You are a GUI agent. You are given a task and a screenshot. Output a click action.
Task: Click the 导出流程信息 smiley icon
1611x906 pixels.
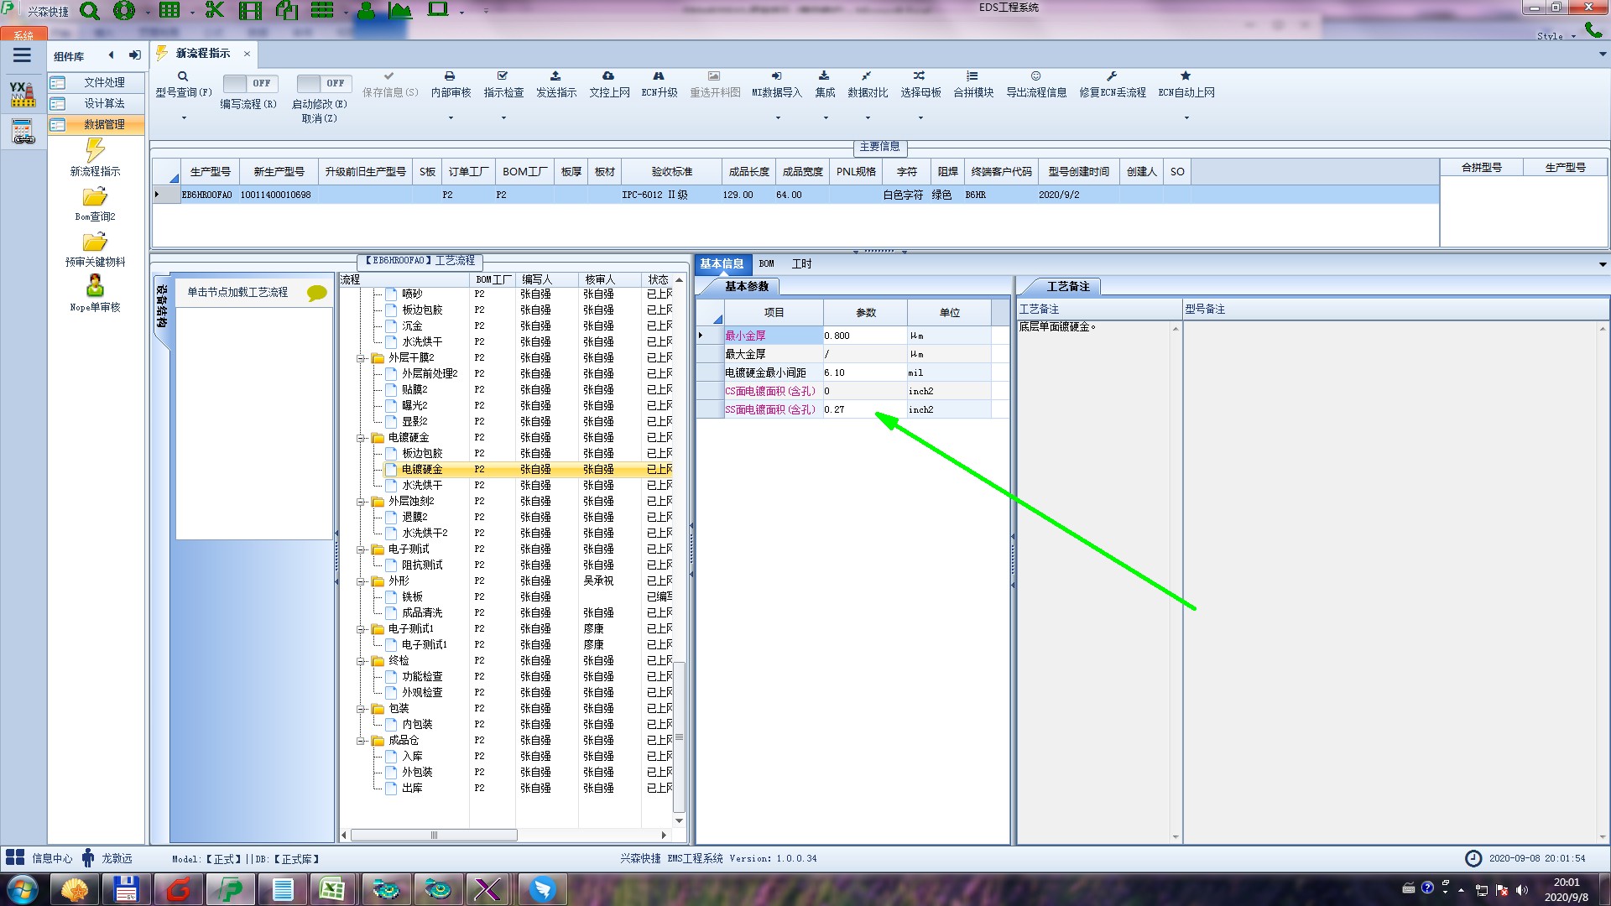(1036, 76)
